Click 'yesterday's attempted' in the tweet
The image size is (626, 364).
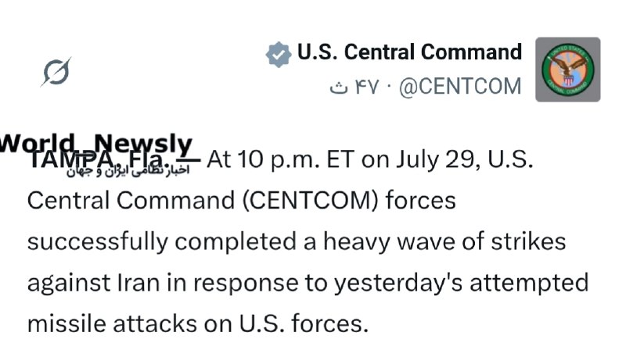[x=461, y=283]
